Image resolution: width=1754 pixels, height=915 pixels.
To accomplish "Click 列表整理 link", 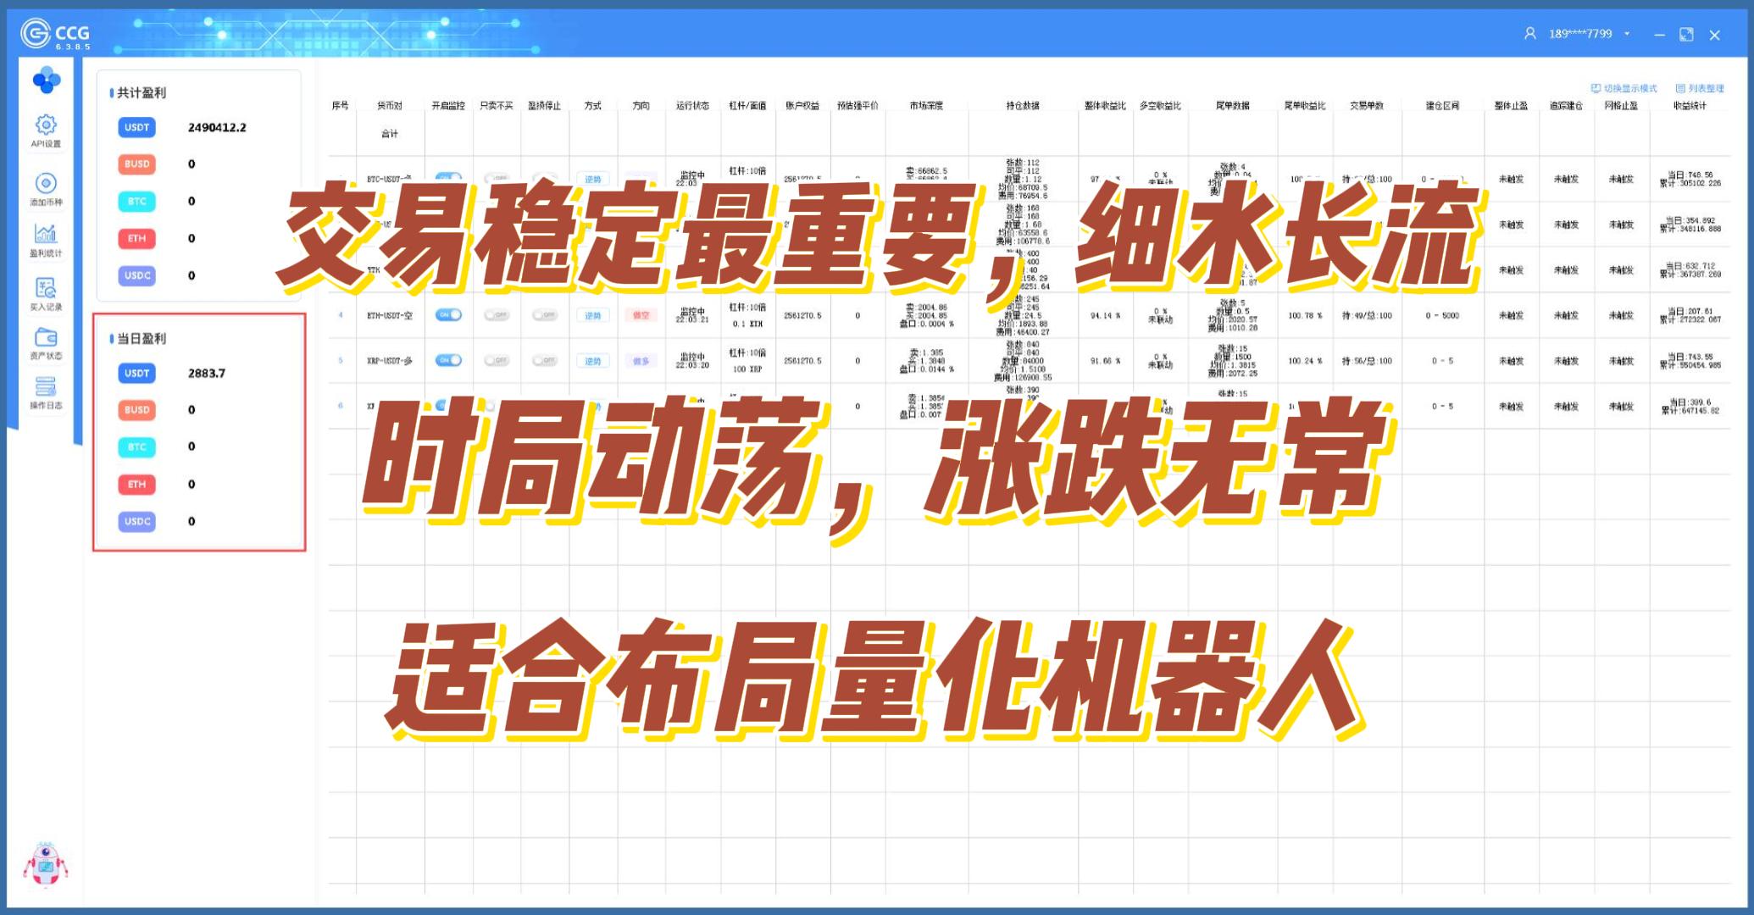I will (x=1699, y=88).
